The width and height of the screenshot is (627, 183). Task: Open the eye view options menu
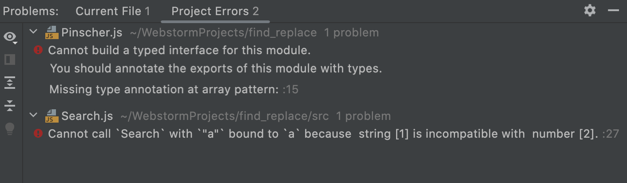coord(10,37)
